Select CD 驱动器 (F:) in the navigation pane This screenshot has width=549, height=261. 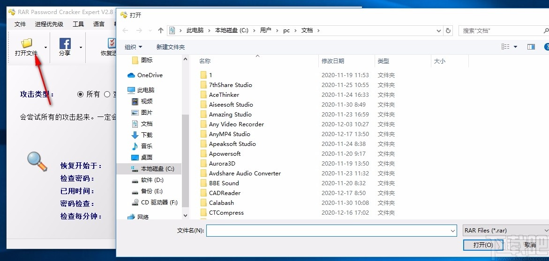coord(154,203)
